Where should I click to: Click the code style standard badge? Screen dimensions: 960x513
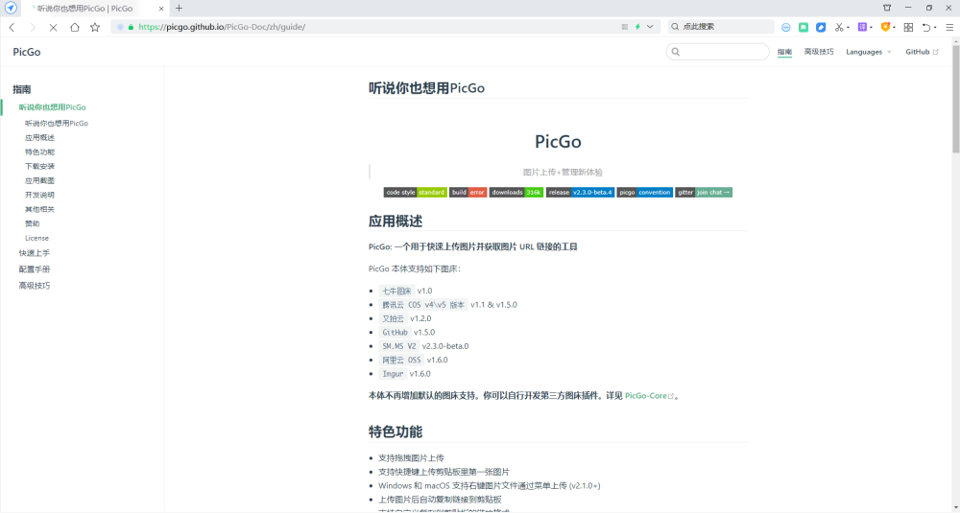415,192
